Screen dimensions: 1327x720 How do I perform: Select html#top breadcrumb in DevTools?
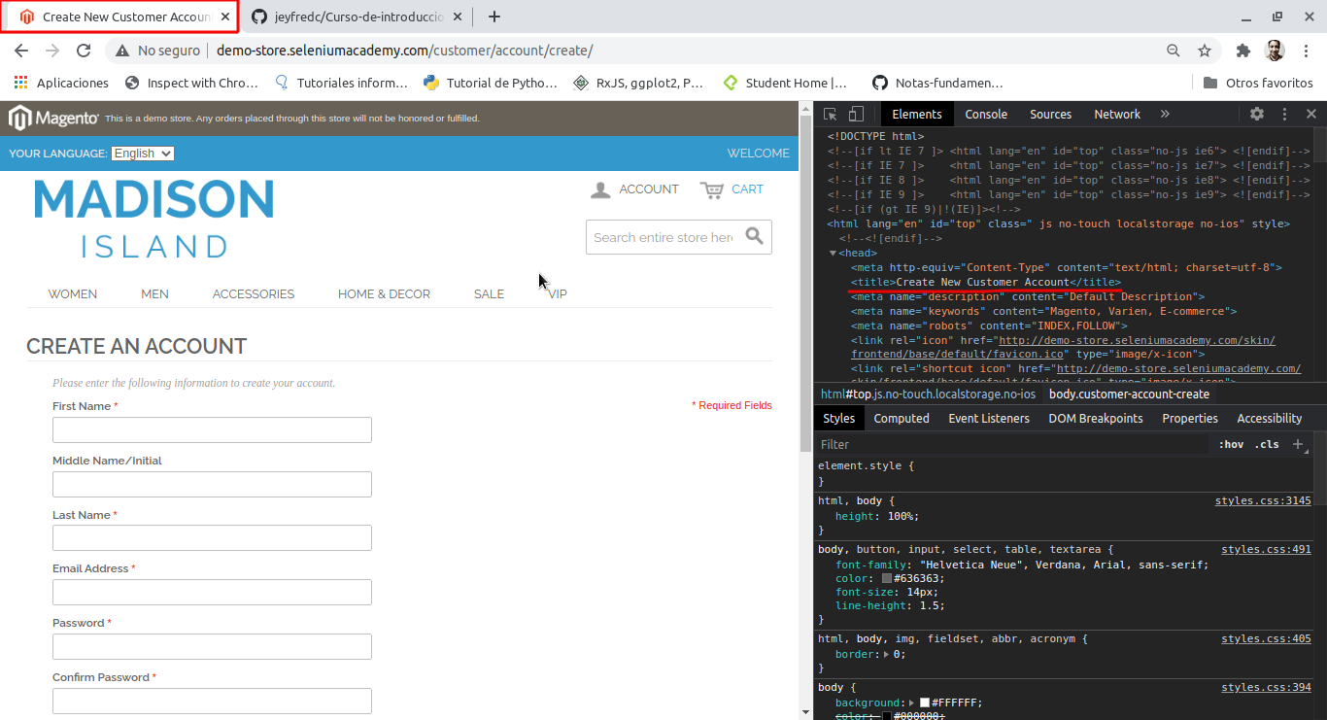coord(928,394)
